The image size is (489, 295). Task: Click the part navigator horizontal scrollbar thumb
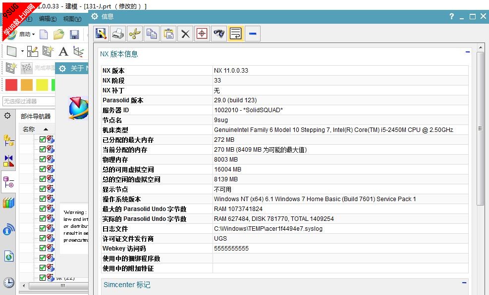click(x=58, y=285)
